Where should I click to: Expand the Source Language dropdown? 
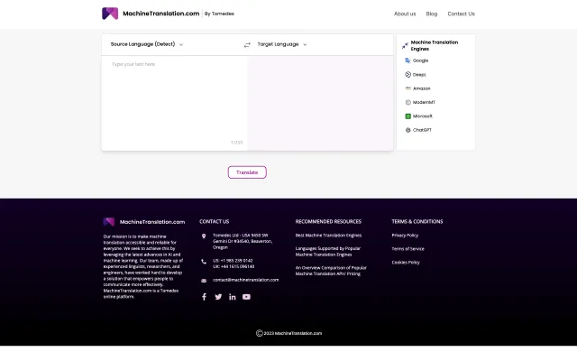(x=146, y=44)
